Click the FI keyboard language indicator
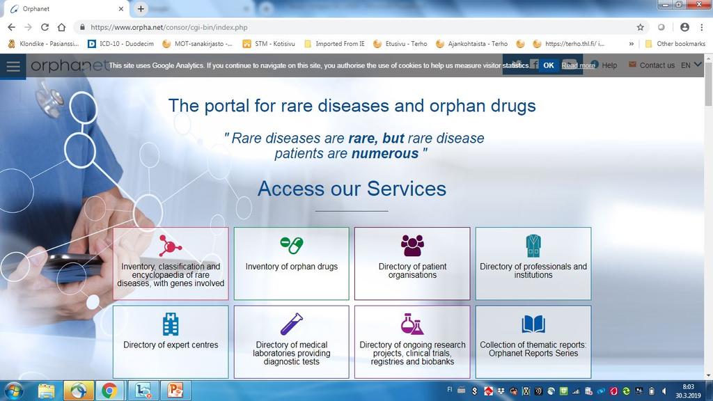This screenshot has width=713, height=401. [x=449, y=390]
